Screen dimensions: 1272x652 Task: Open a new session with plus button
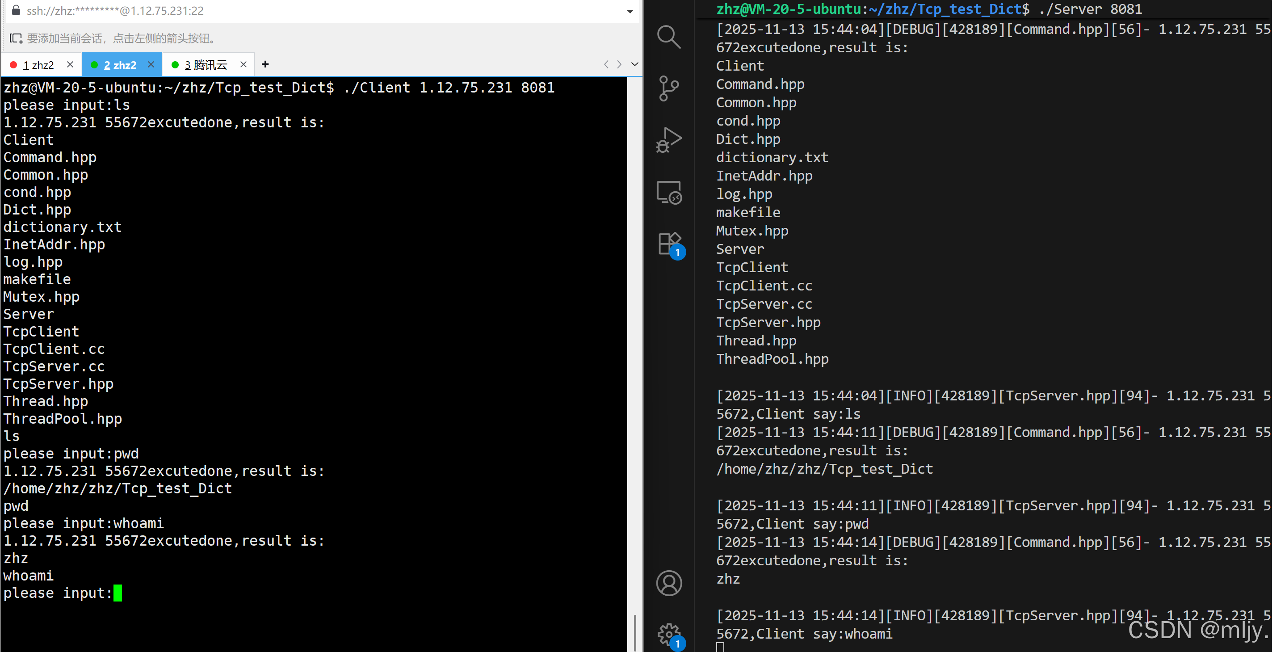tap(265, 64)
